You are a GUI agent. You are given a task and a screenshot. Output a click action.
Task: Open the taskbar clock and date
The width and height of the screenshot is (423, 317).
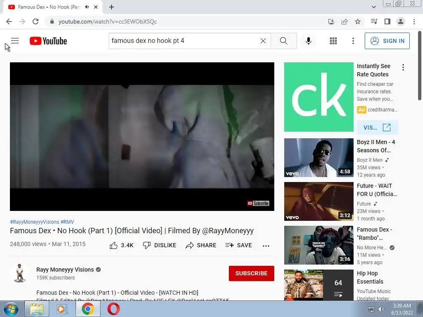[x=402, y=309]
